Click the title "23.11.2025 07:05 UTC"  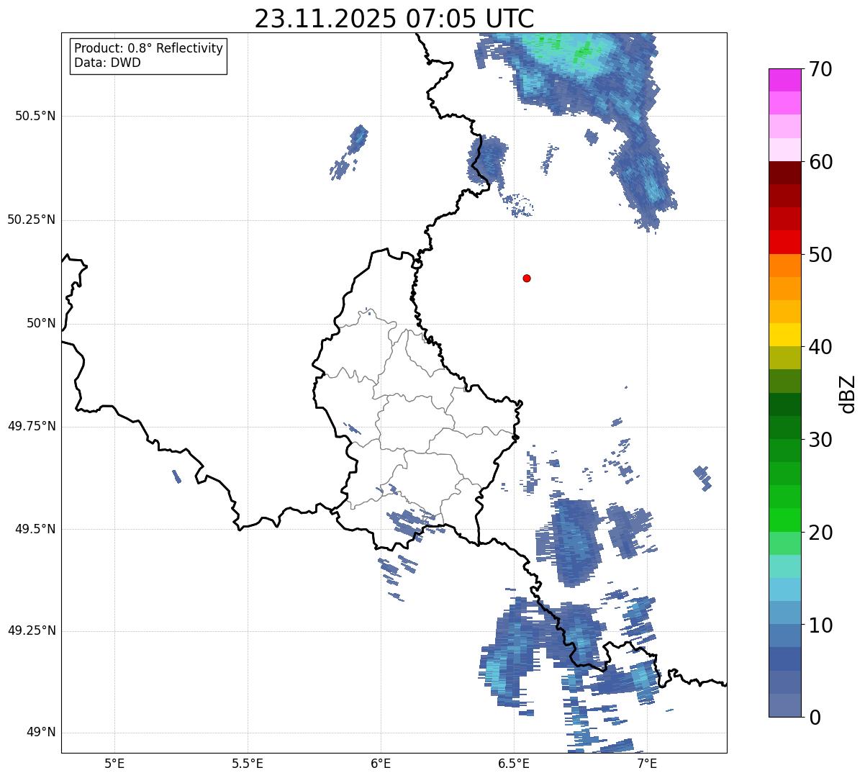point(394,19)
